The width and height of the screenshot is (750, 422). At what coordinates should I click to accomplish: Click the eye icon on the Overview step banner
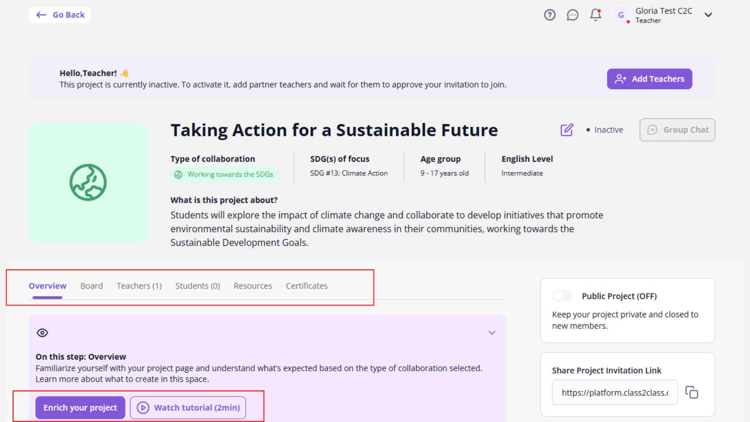click(42, 333)
